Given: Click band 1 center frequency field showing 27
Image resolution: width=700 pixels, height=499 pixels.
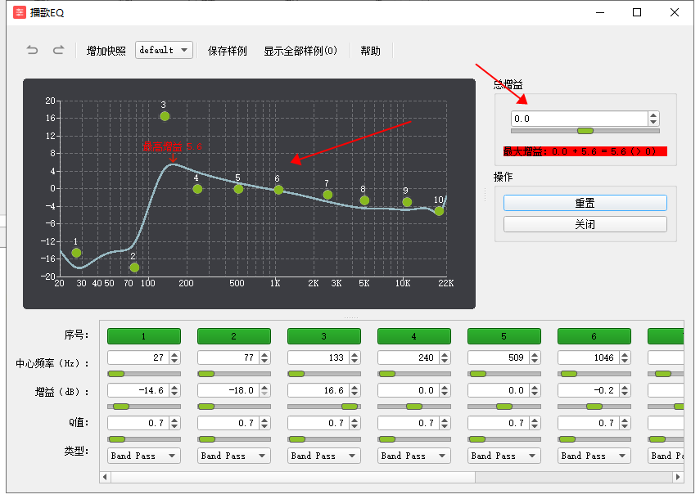Looking at the screenshot, I should click(x=138, y=357).
